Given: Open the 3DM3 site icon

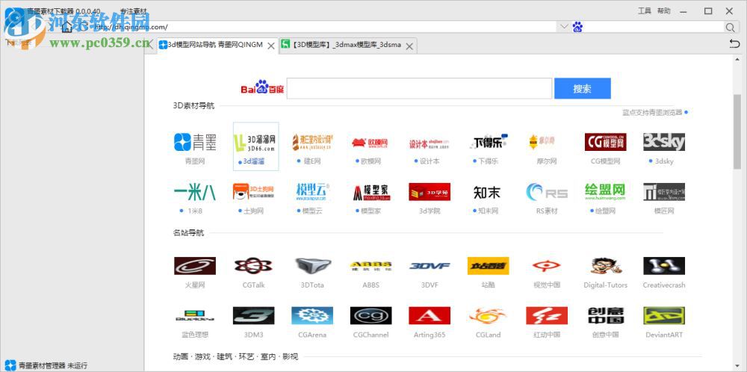Looking at the screenshot, I should coord(254,315).
